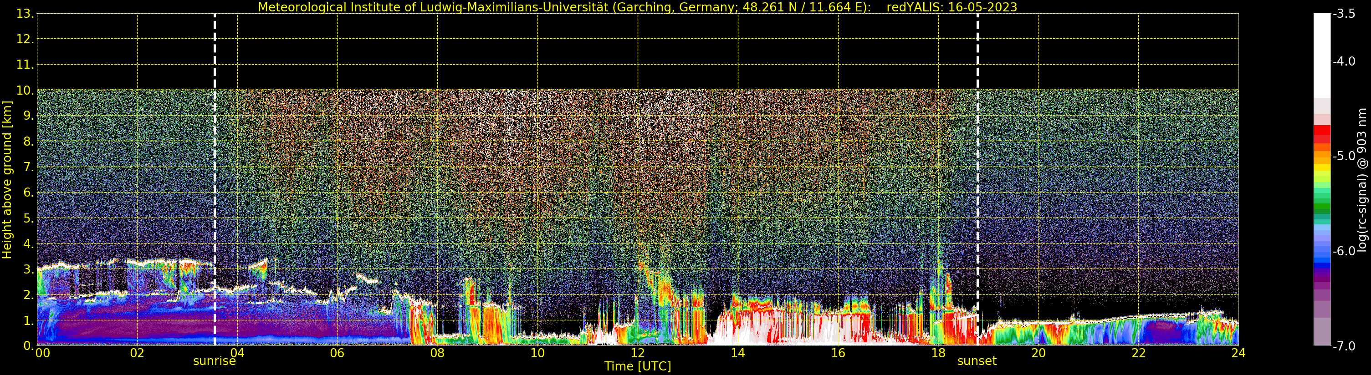Click the y-axis tick label '11.'
This screenshot has width=1371, height=375.
[x=25, y=65]
